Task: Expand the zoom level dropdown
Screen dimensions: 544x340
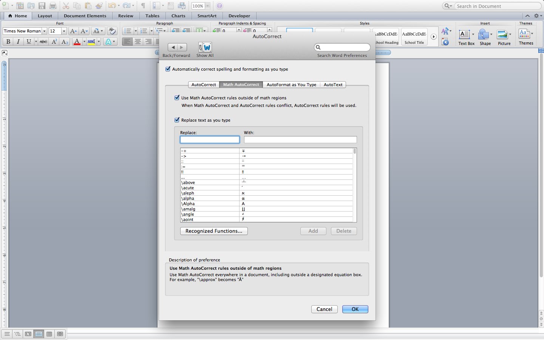Action: (207, 6)
